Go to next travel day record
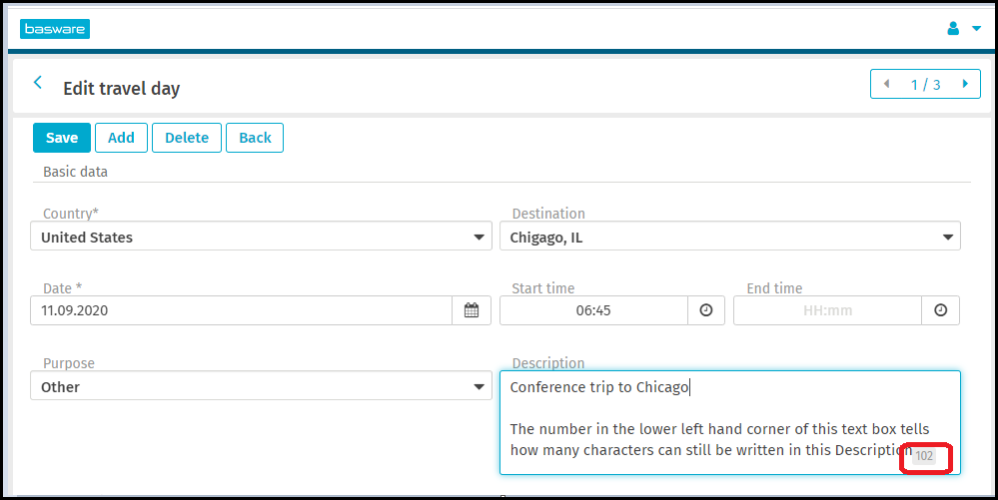Screen dimensions: 998x500 [965, 84]
